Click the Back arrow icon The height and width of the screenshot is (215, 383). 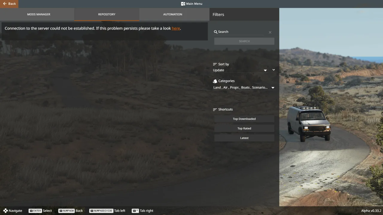click(x=5, y=4)
